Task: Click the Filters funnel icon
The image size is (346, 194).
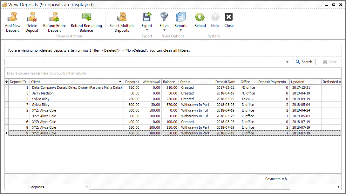Action: tap(164, 17)
